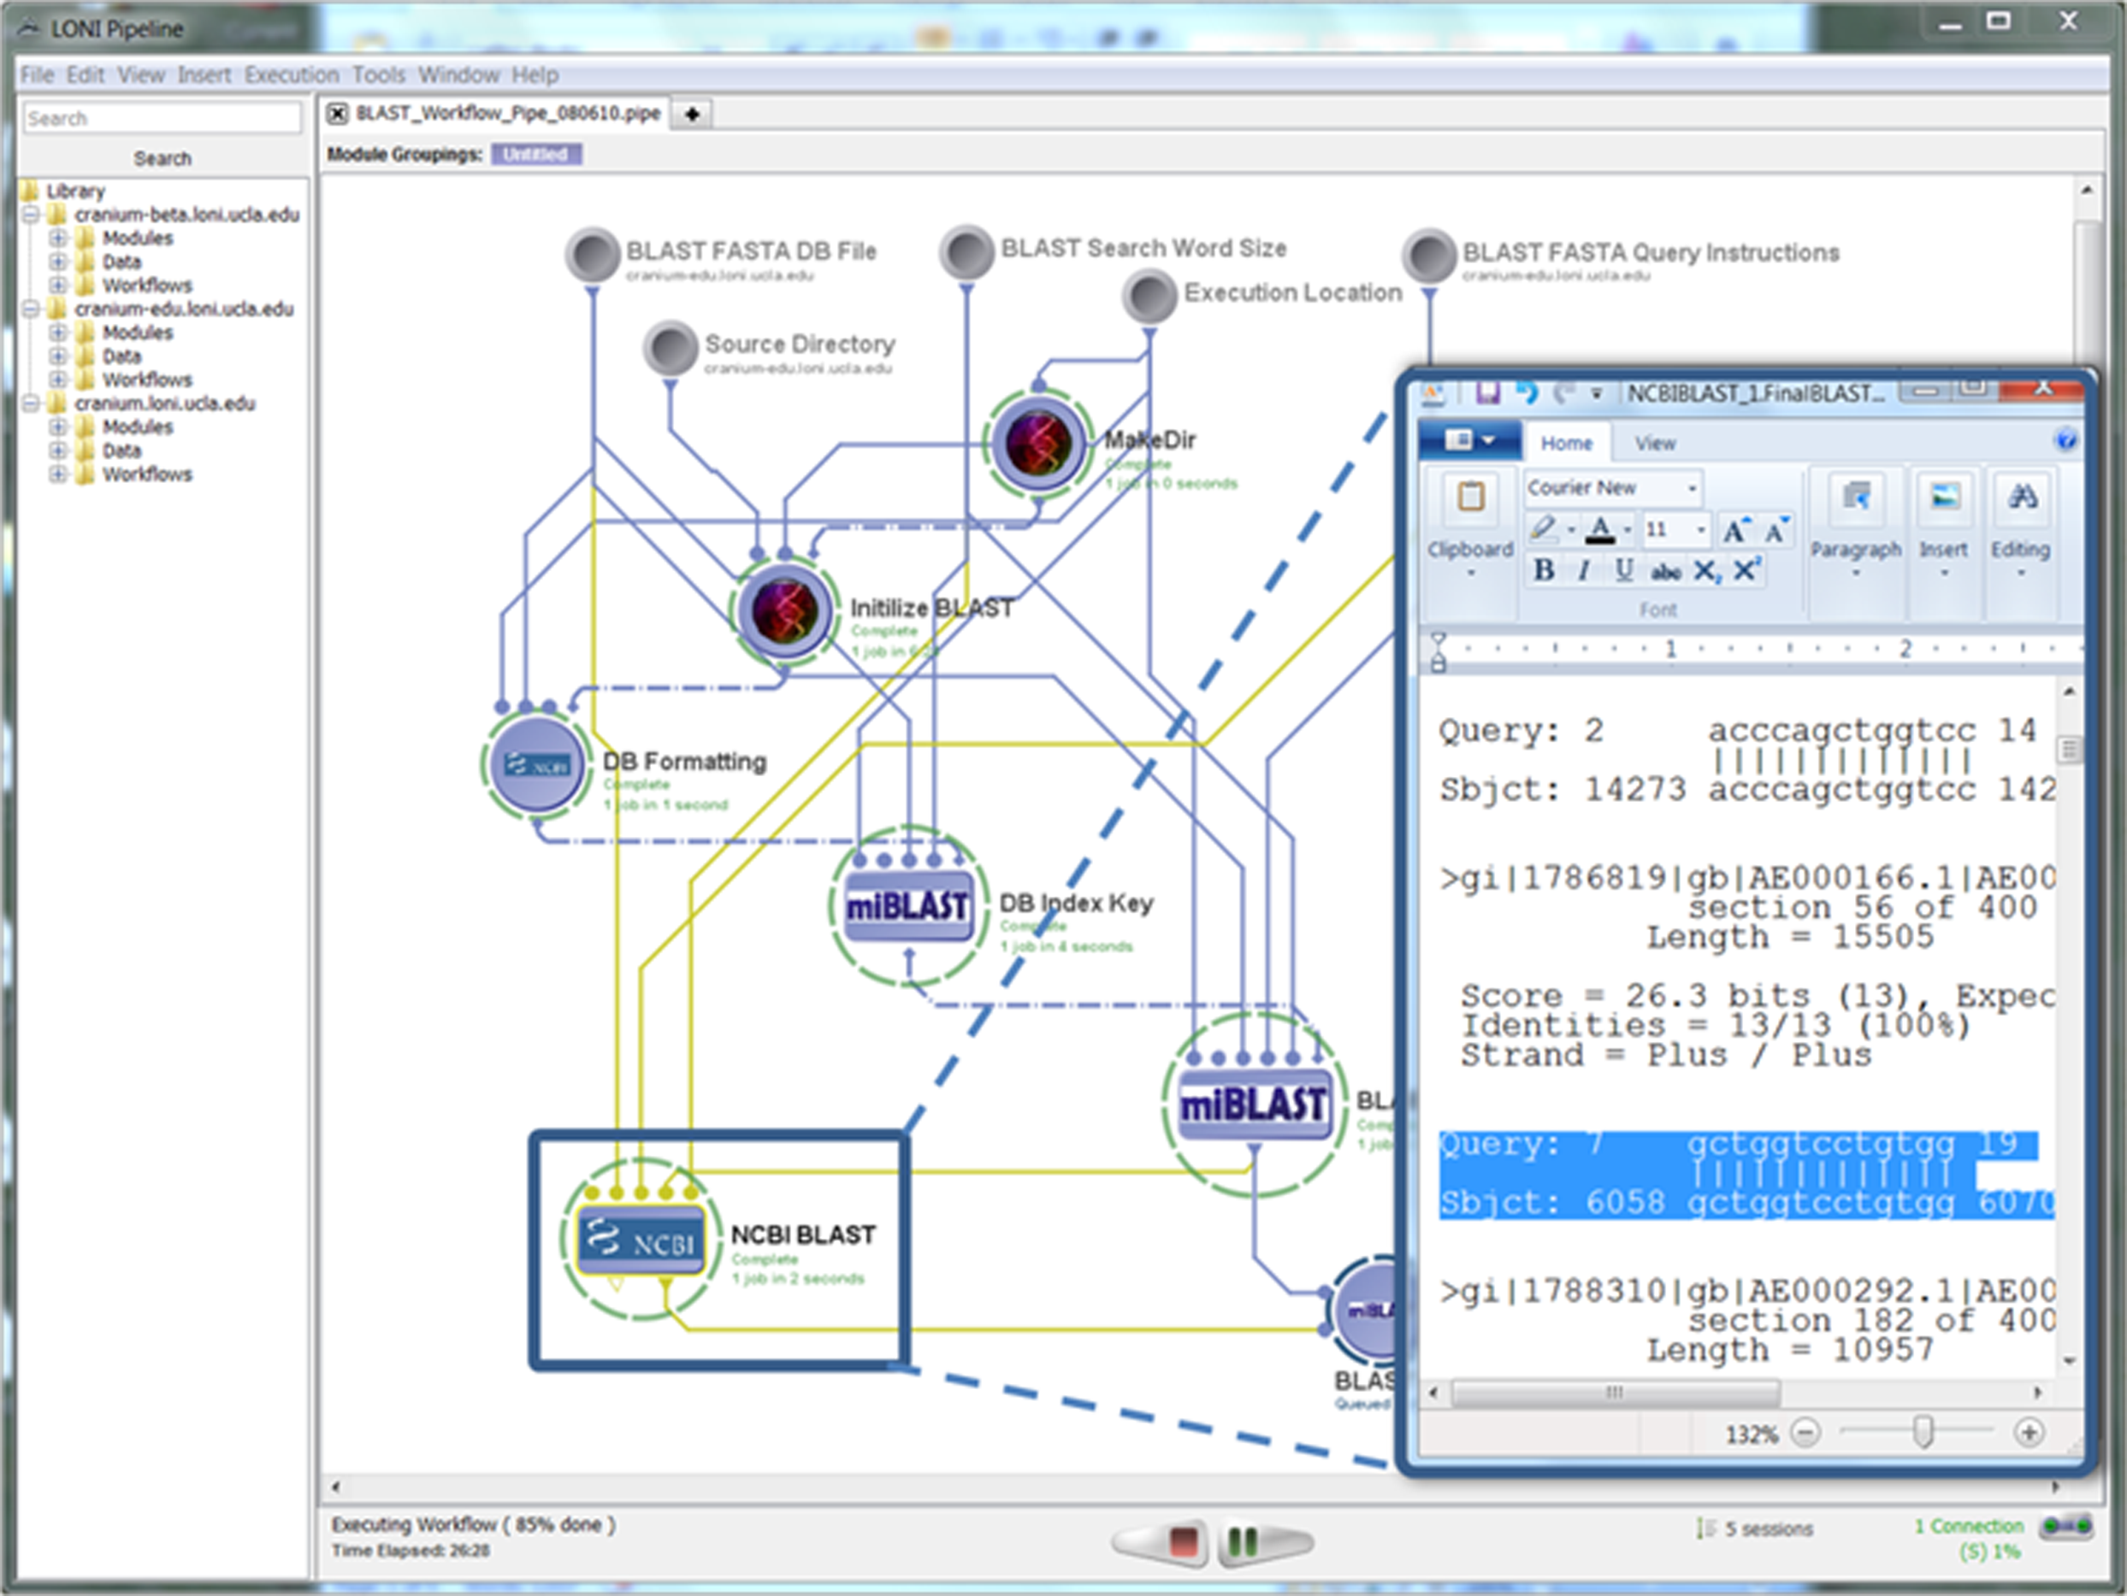Toggle Italic in the WordPad ribbon
Image resolution: width=2127 pixels, height=1596 pixels.
click(x=1583, y=570)
